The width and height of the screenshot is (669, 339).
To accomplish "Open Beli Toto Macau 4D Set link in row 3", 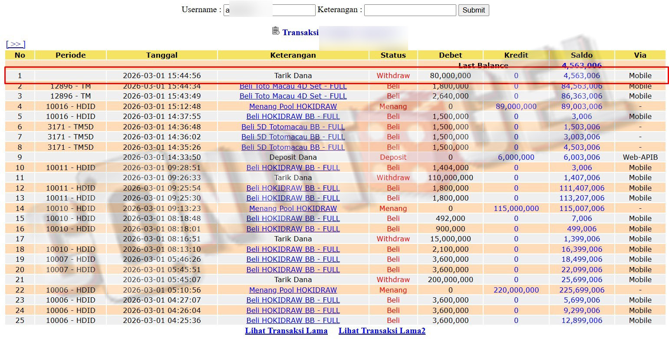I will (293, 96).
